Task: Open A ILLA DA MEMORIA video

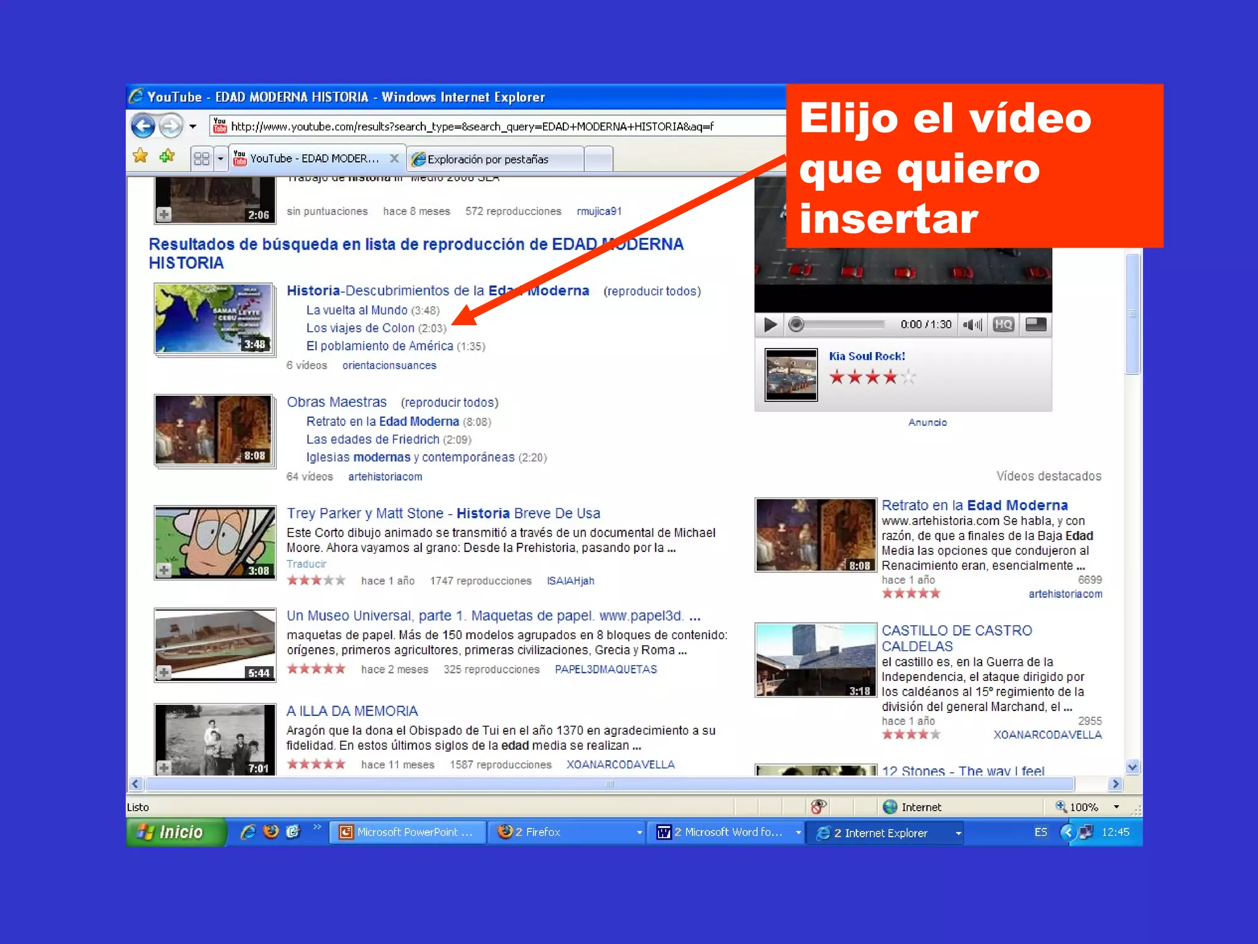Action: tap(352, 711)
